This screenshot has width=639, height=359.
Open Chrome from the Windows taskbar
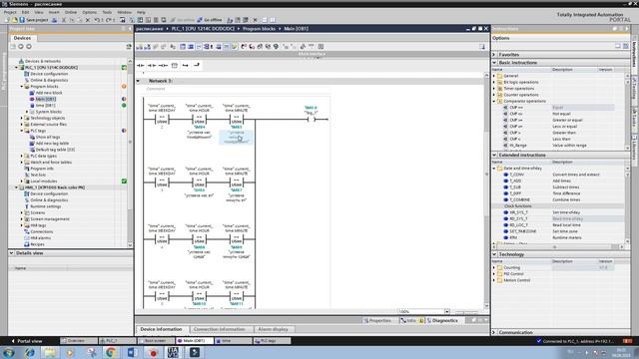tap(111, 352)
